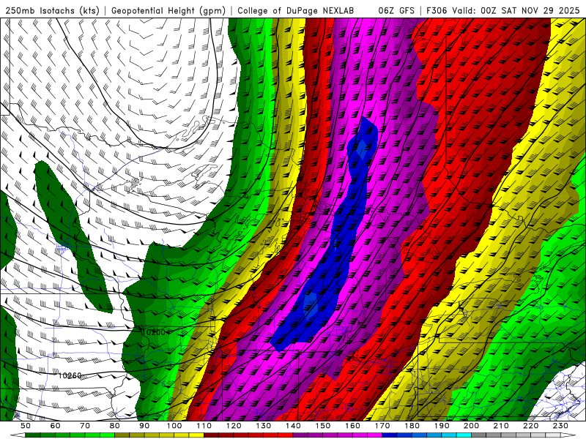
Task: Click the '250mb Isotachs (kts)' title text
Action: coord(52,11)
